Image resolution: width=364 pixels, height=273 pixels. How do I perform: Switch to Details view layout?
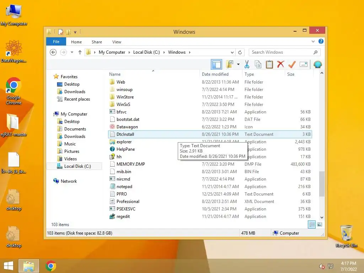(312, 225)
